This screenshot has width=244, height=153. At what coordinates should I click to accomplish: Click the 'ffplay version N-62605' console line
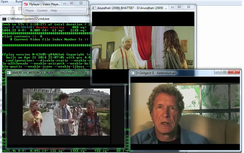(46, 54)
